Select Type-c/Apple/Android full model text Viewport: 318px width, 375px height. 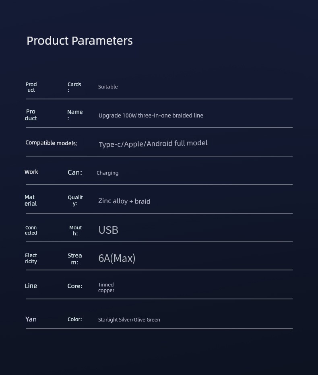click(153, 144)
